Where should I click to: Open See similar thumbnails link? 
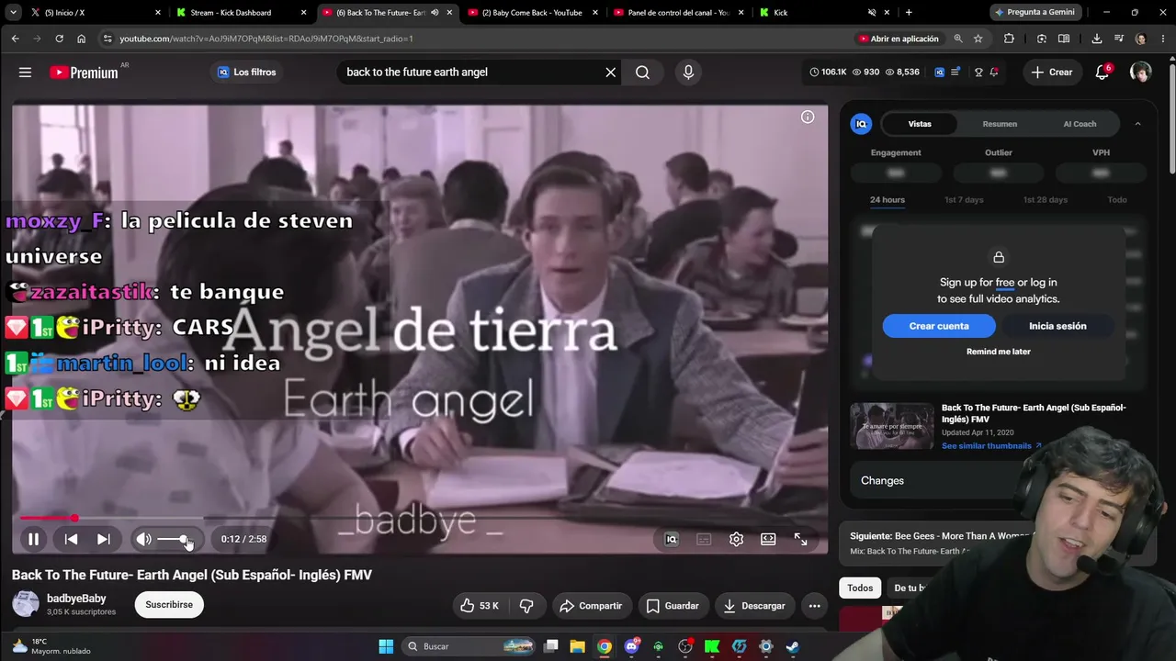tap(991, 446)
